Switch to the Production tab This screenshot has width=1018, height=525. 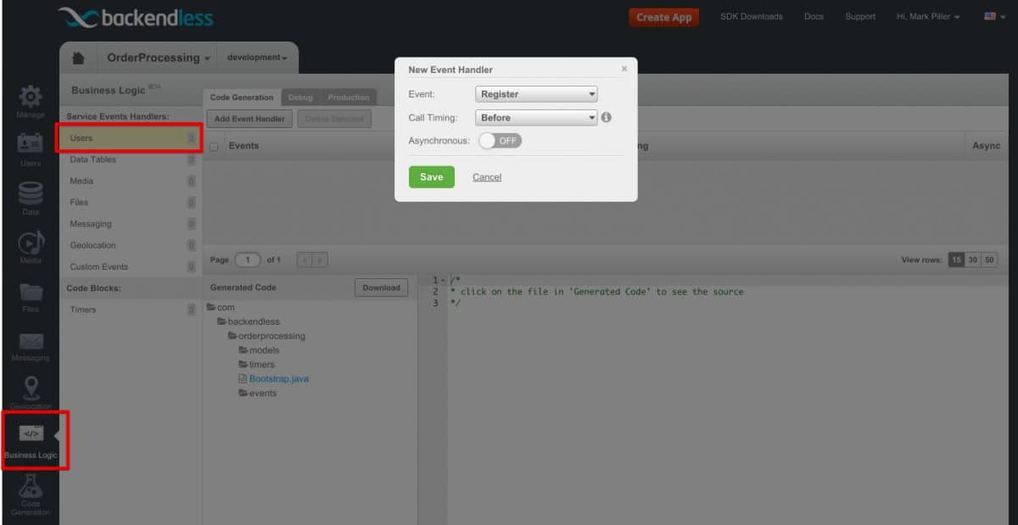[x=349, y=98]
